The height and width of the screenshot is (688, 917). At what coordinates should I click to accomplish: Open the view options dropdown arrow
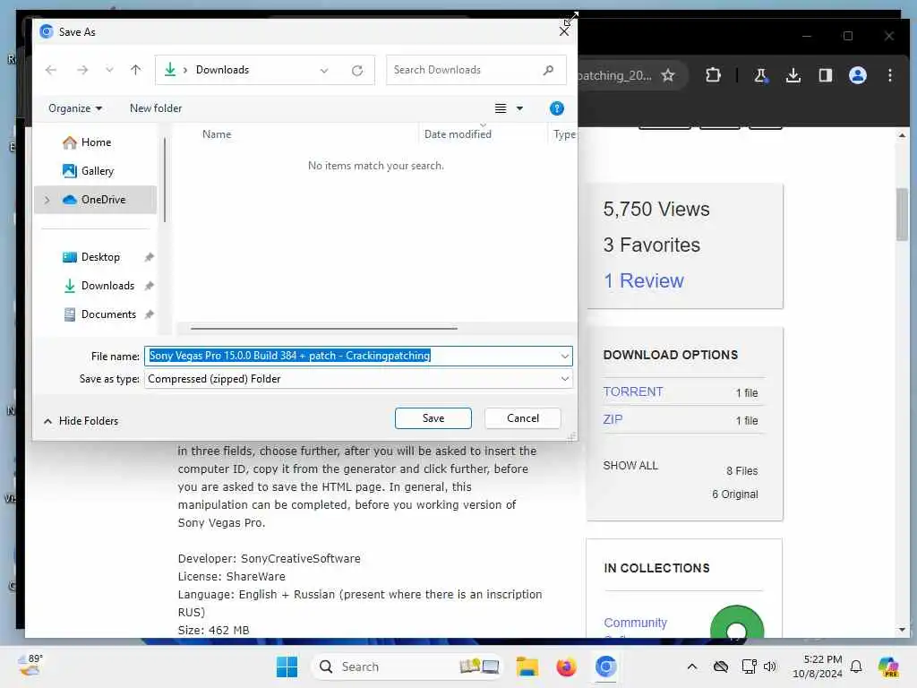coord(519,108)
